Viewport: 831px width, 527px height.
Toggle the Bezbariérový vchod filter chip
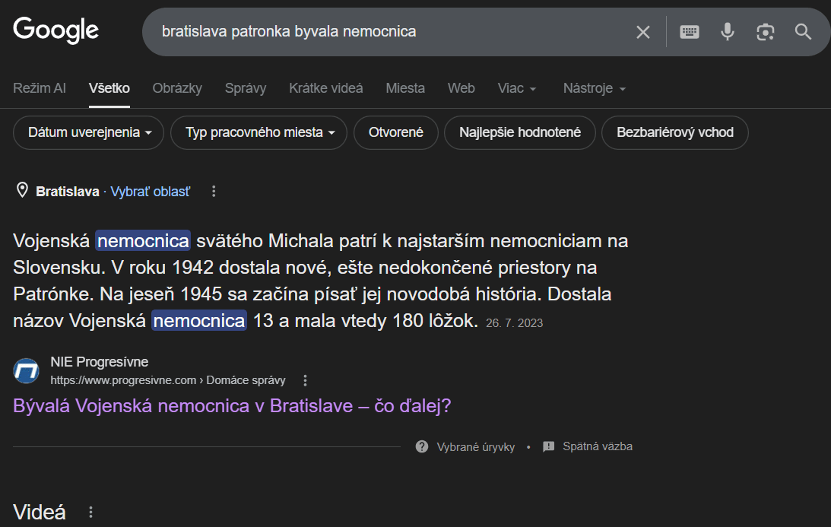point(674,132)
